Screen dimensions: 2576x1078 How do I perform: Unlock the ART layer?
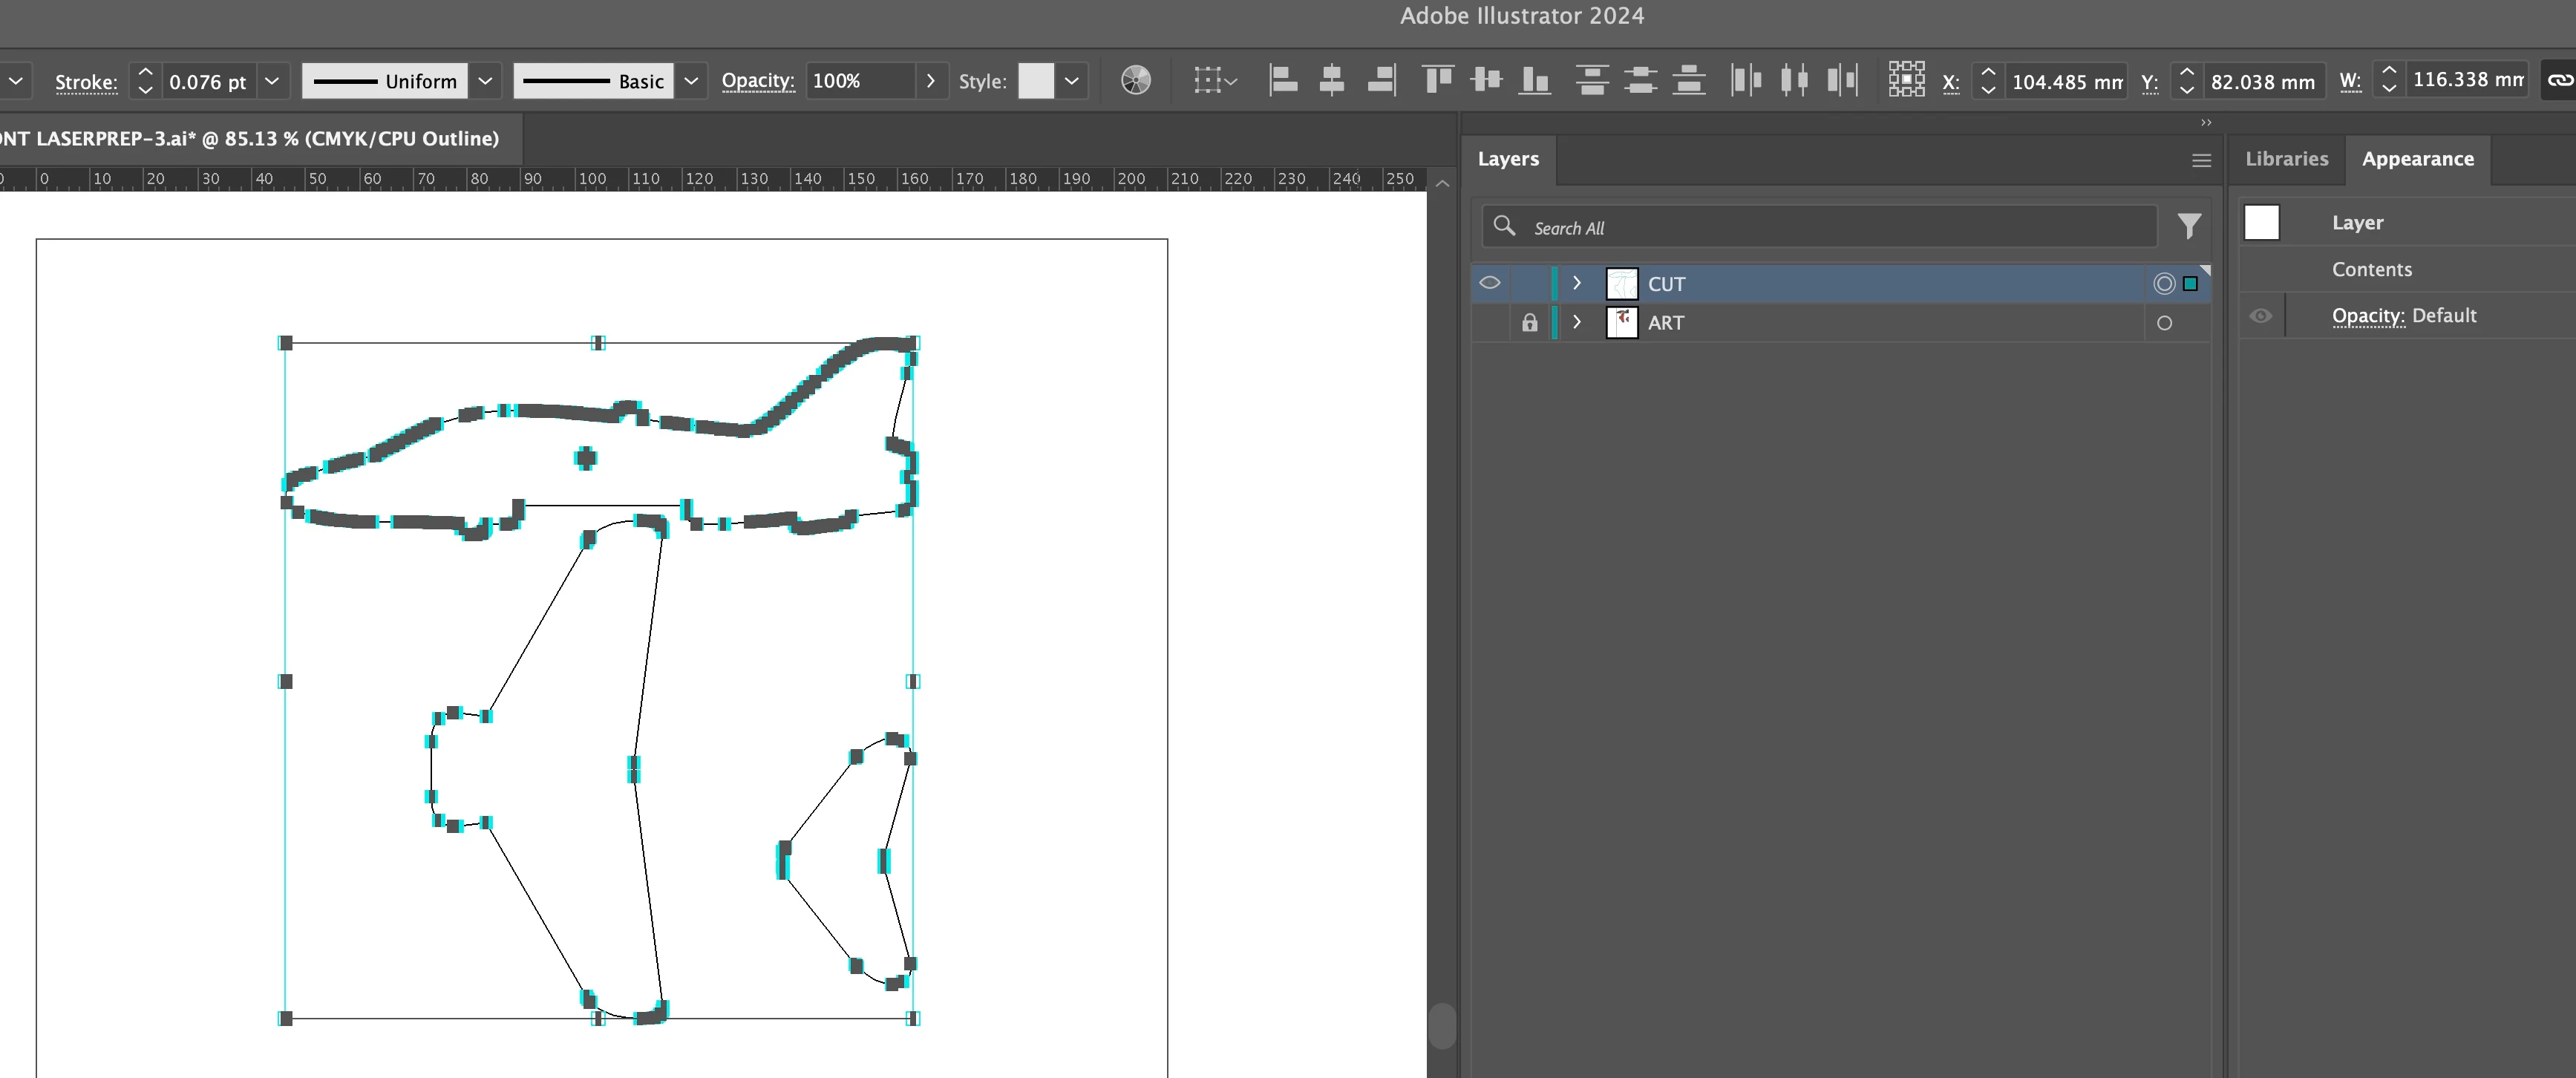click(1529, 323)
